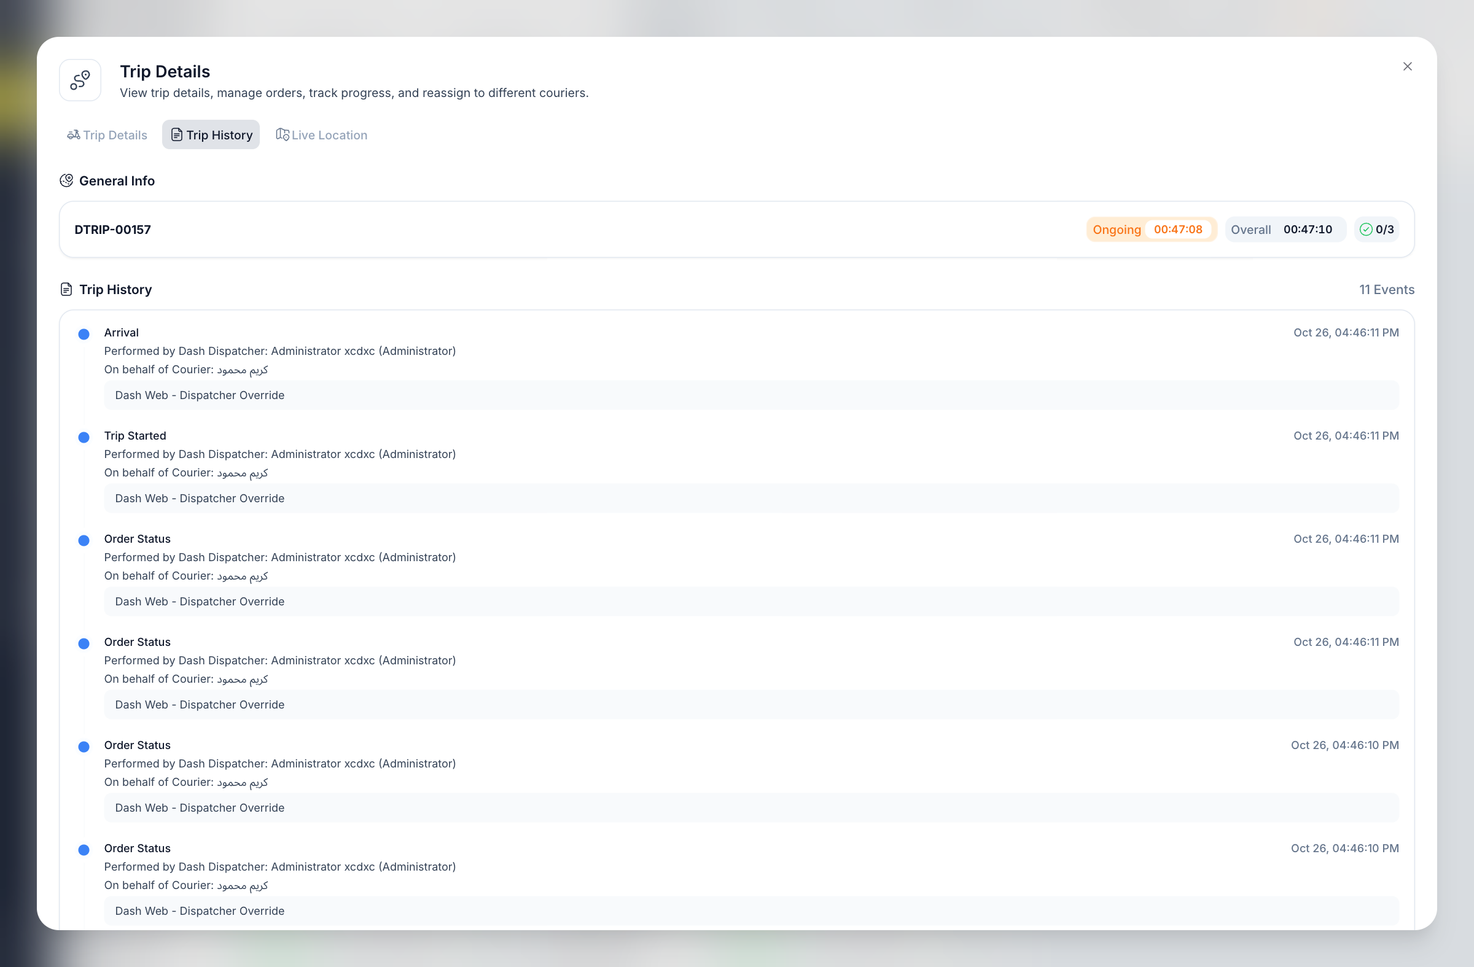This screenshot has width=1474, height=967.
Task: Click the 'Performed by' line under Arrival
Action: [x=280, y=351]
